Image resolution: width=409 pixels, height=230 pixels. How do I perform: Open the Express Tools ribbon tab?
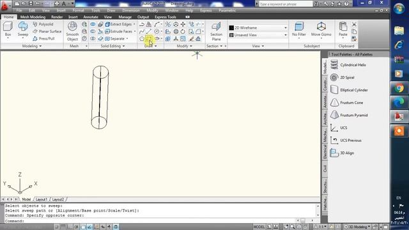(x=166, y=17)
